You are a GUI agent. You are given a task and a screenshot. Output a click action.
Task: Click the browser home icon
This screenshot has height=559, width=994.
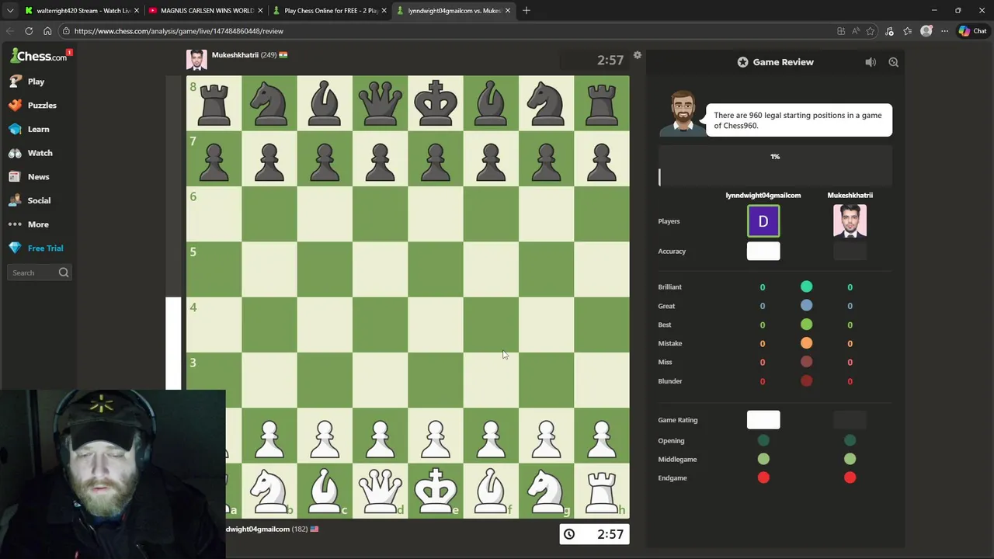(47, 31)
